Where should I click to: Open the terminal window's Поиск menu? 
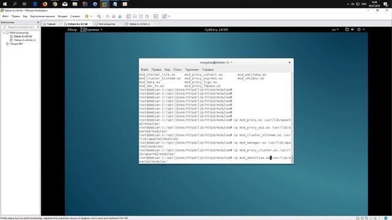[x=177, y=70]
